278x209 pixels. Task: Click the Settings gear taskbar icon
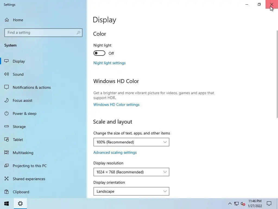(20, 204)
